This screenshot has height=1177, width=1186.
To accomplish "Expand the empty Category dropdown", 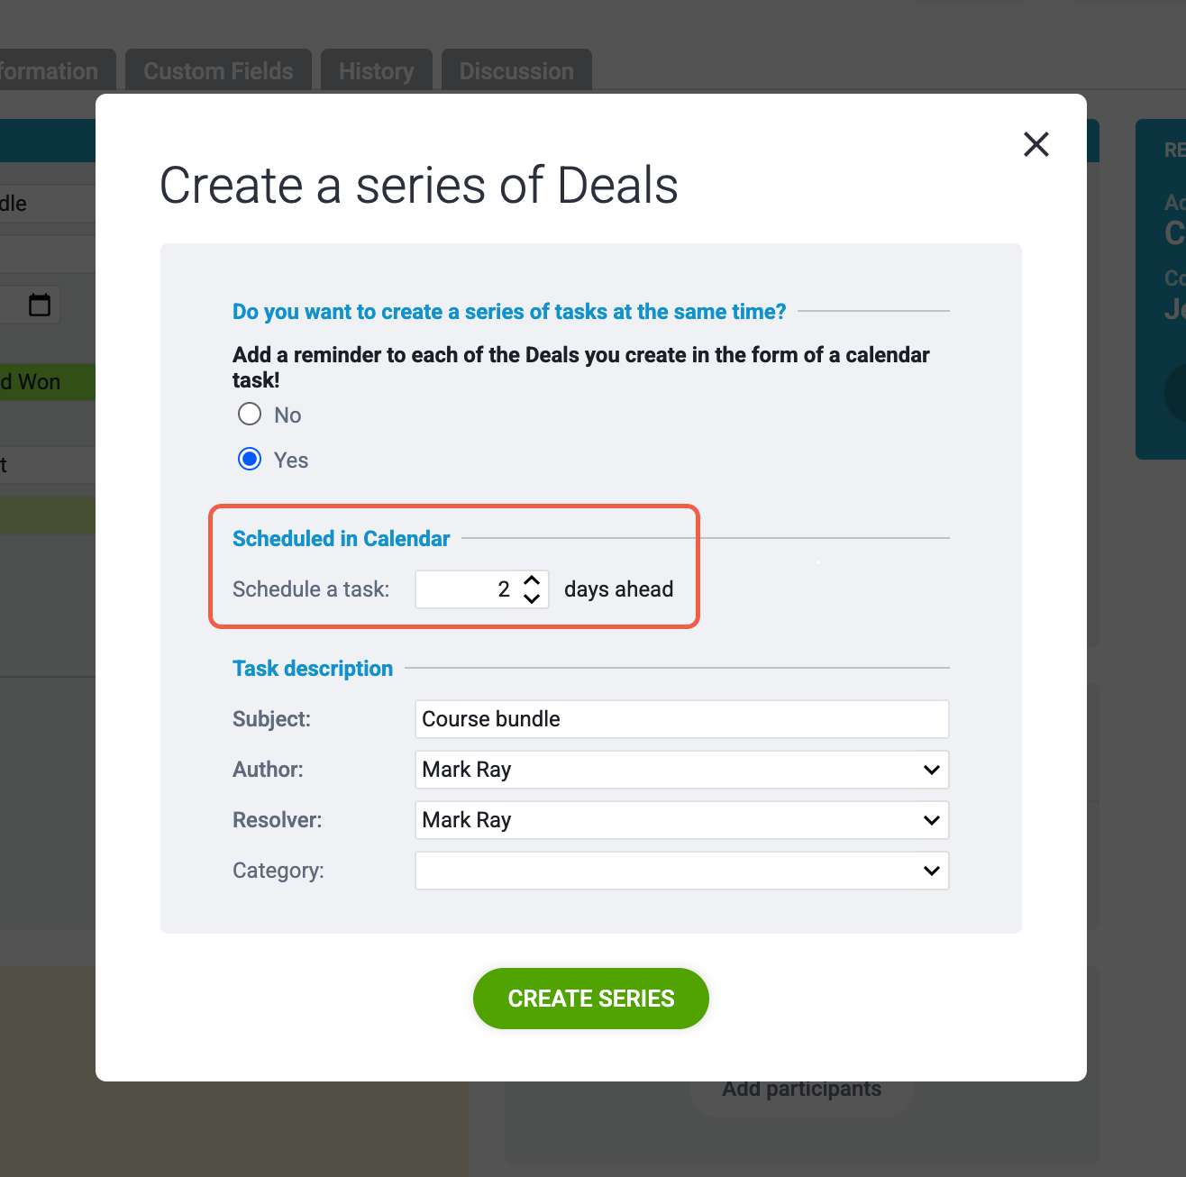I will 681,871.
